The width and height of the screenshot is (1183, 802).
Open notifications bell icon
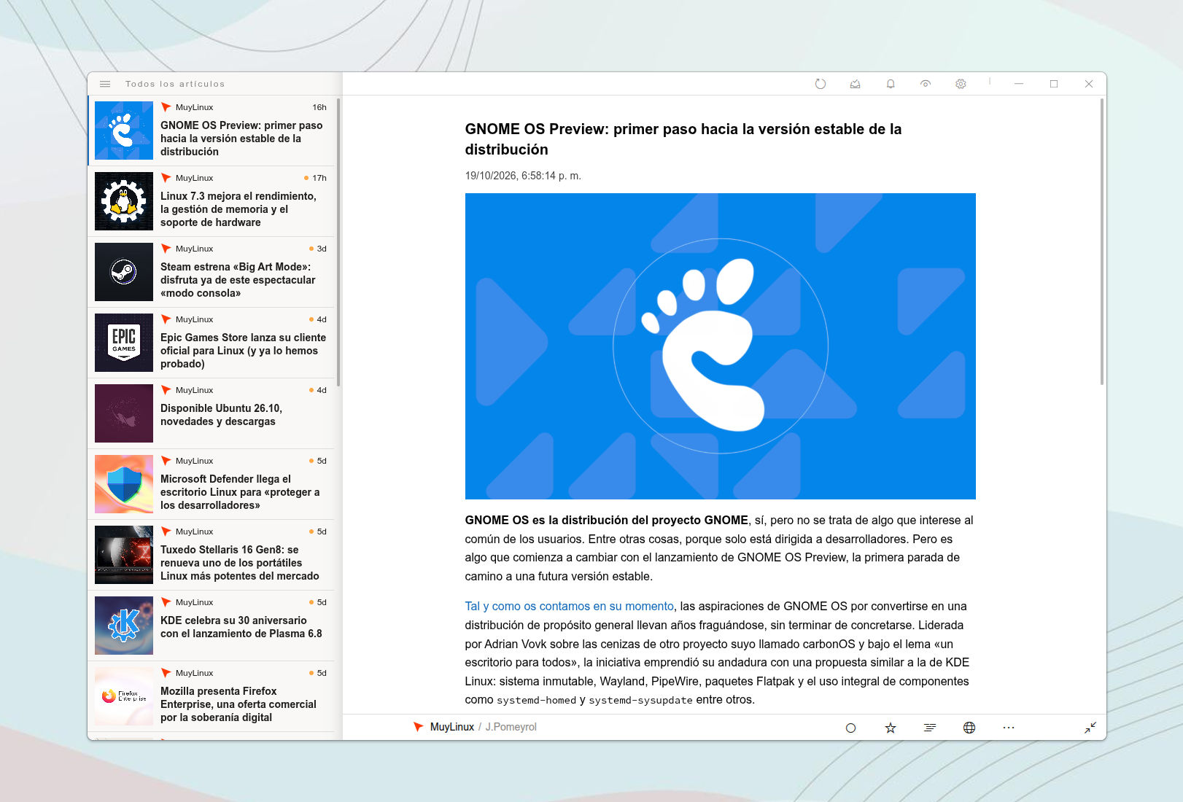(x=891, y=84)
